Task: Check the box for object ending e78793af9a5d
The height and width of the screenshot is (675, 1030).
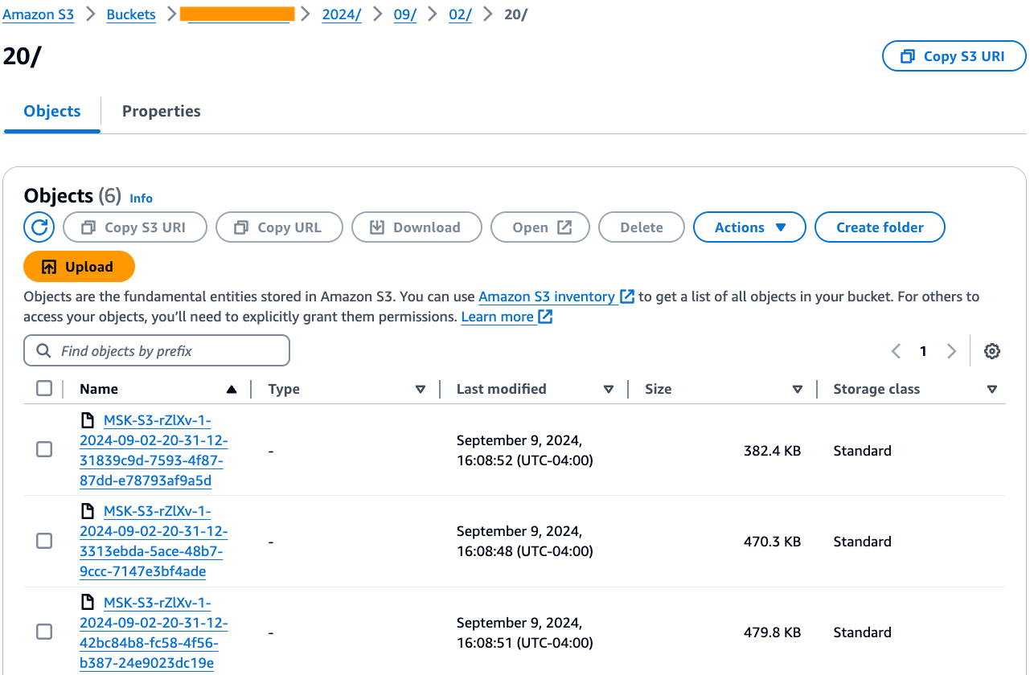Action: (44, 450)
